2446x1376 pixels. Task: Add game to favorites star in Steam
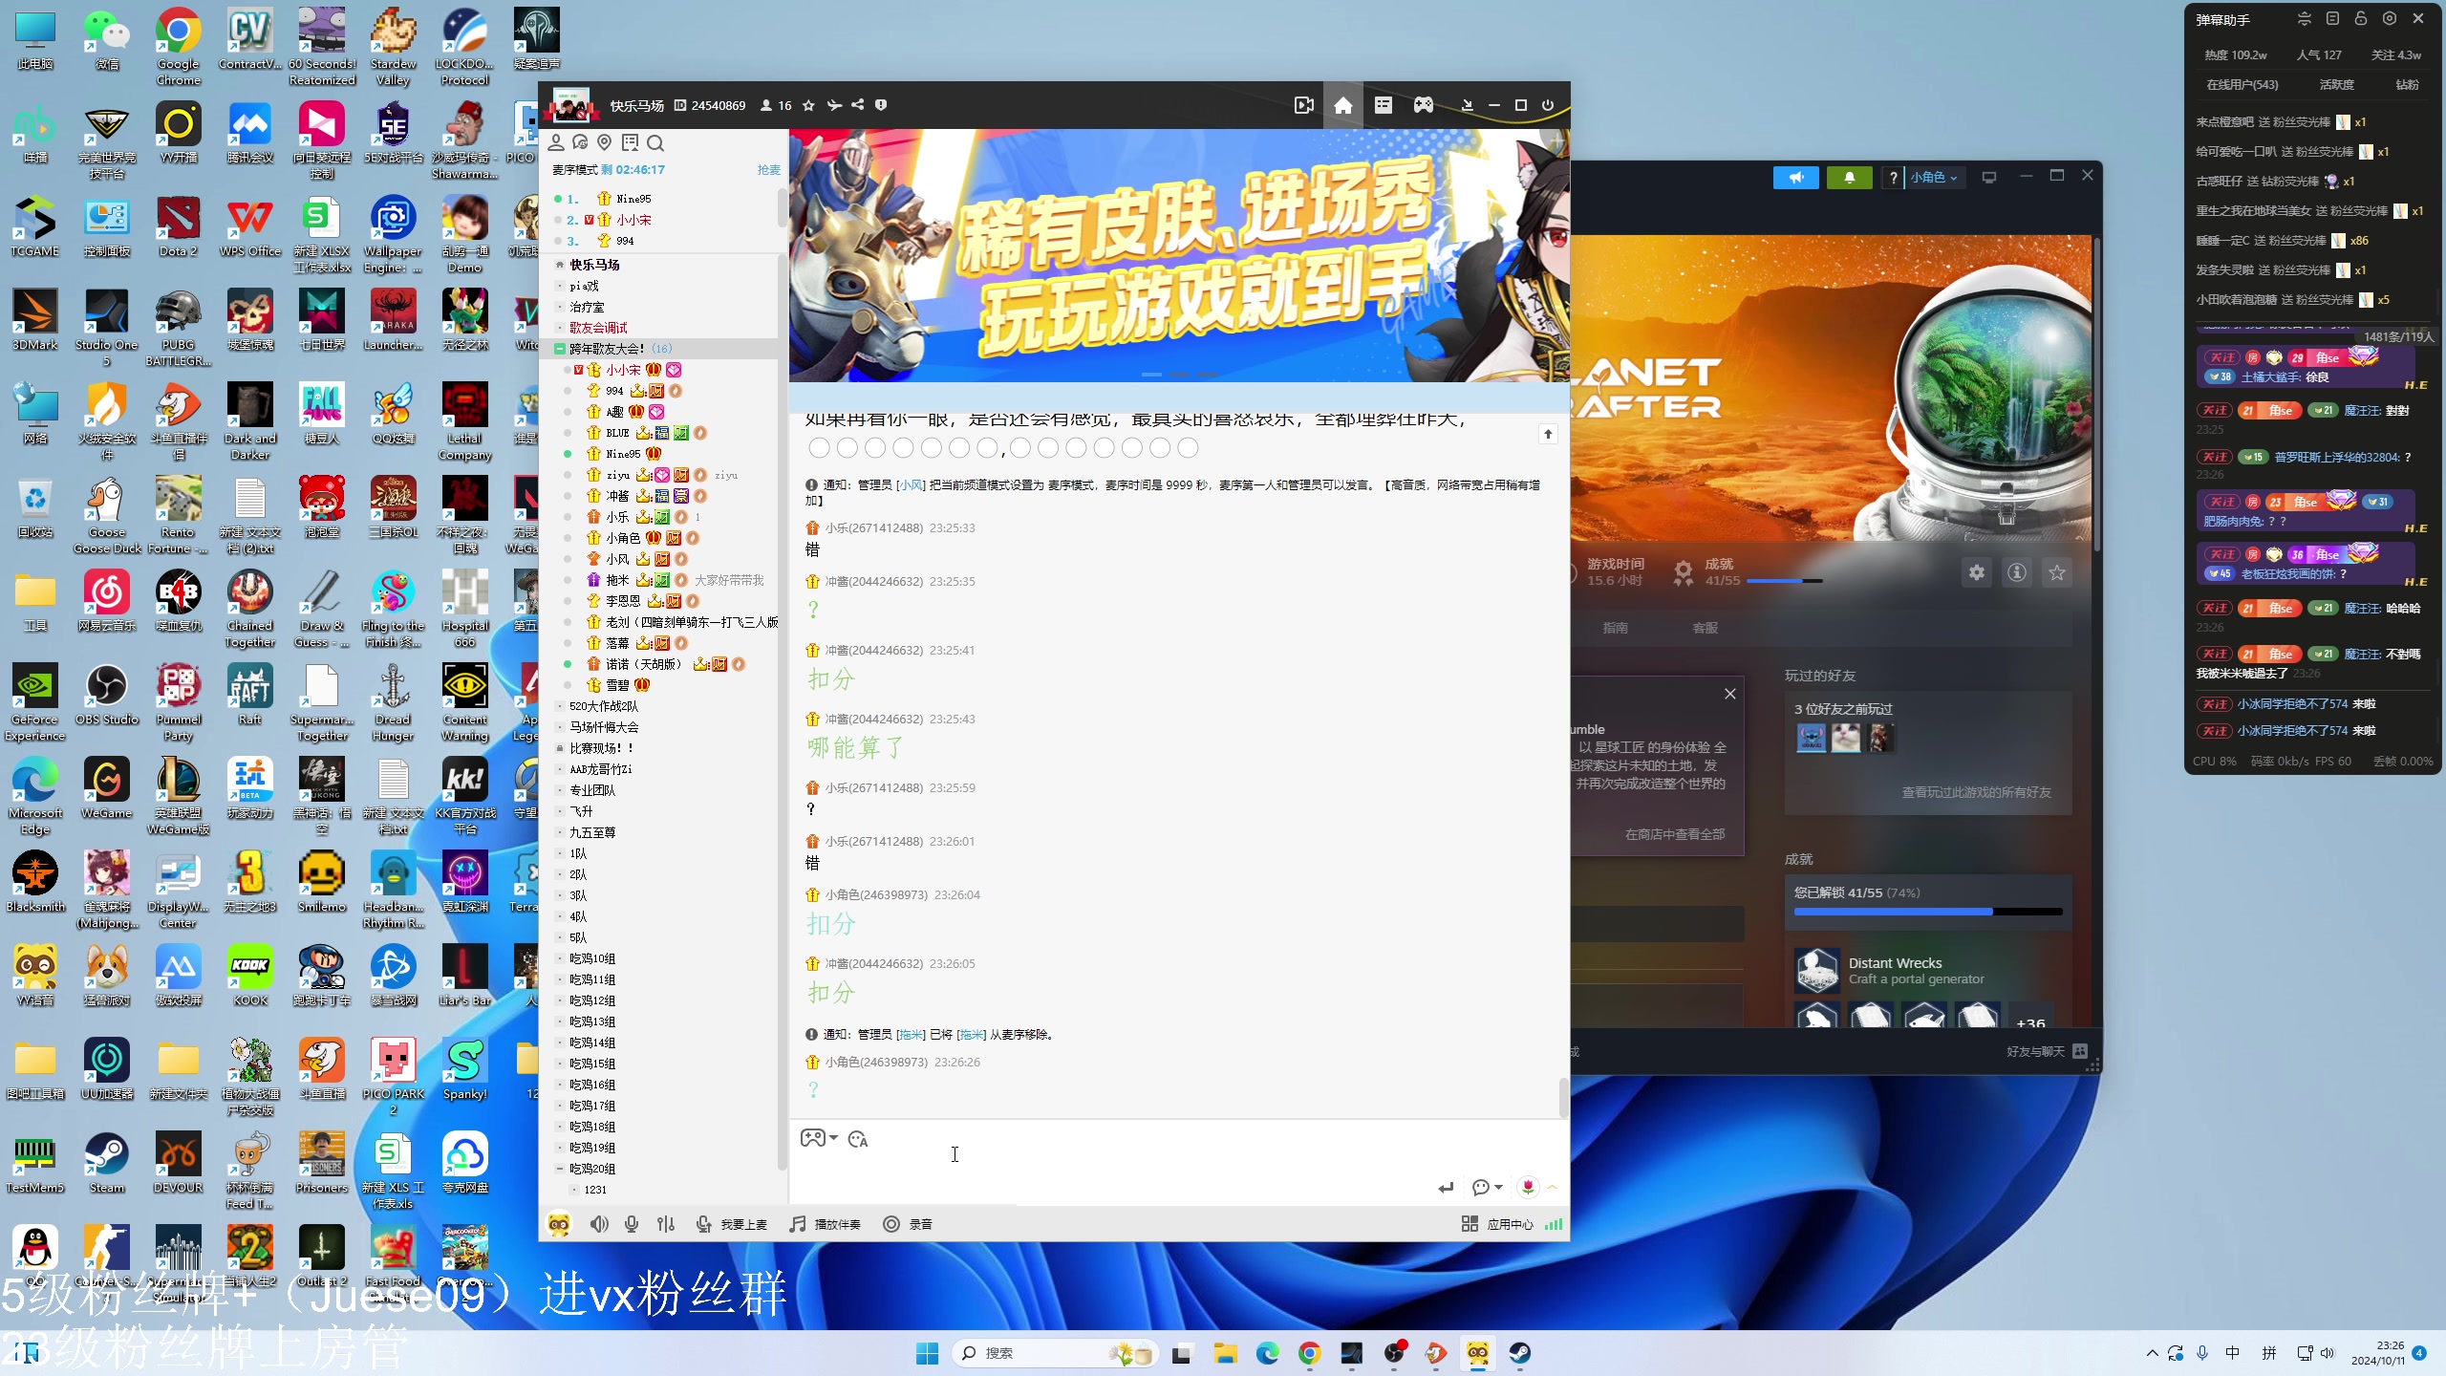click(2057, 572)
